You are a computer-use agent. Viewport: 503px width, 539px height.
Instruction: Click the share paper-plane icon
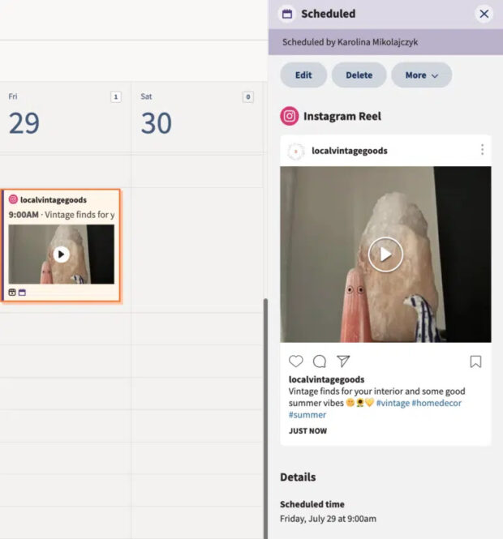(x=343, y=361)
